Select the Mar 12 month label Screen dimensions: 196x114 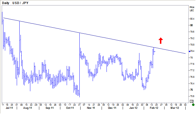(x=175, y=108)
